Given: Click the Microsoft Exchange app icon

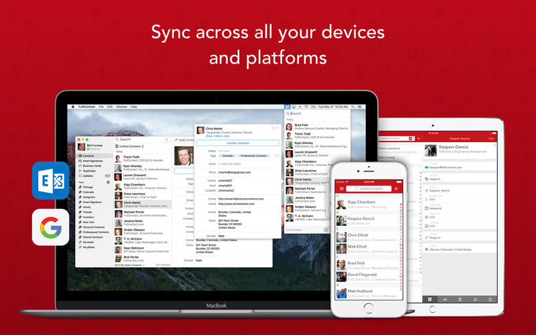Looking at the screenshot, I should [x=51, y=180].
